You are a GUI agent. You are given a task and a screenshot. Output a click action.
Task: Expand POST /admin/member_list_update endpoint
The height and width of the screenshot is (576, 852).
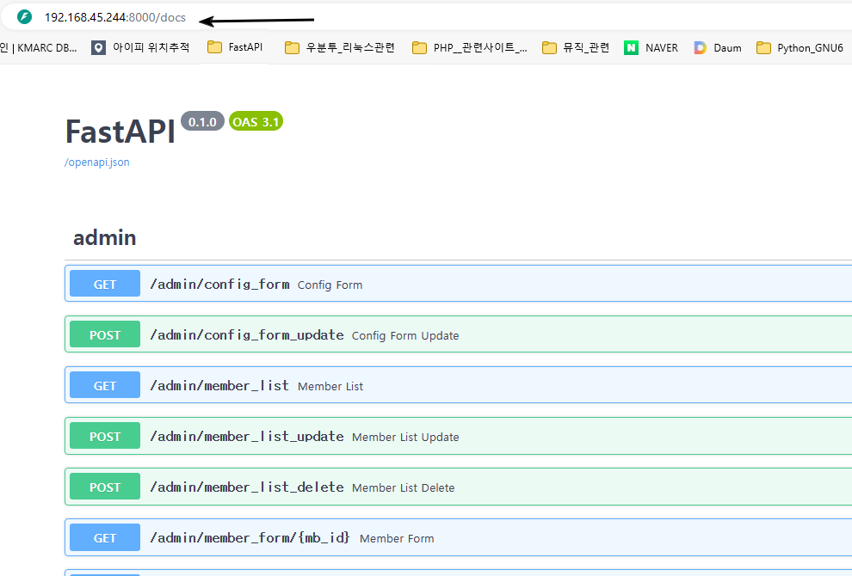246,437
